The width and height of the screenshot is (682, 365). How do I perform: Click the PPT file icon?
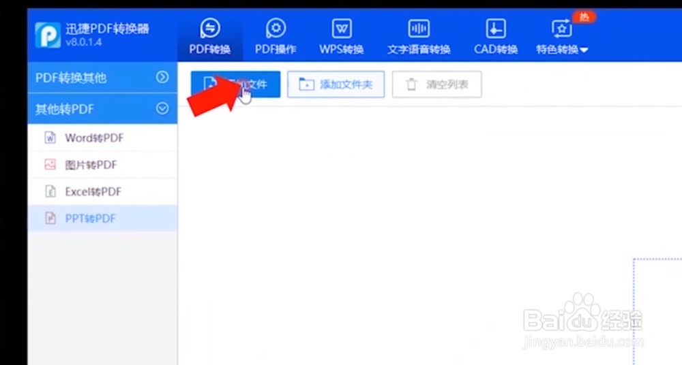[x=50, y=218]
